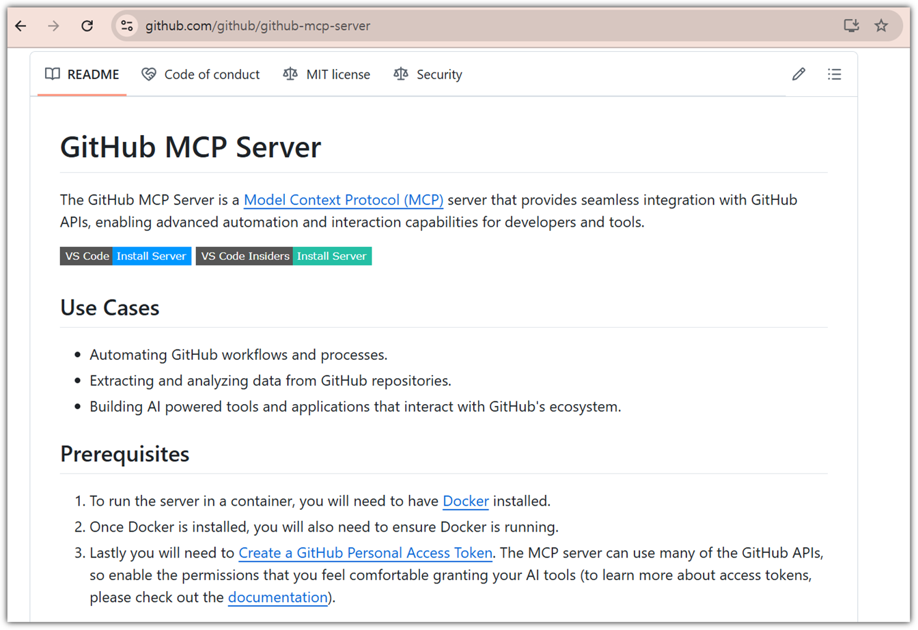Viewport: 918px width, 630px height.
Task: Click VS Code Insiders Install Server badge
Action: 283,256
